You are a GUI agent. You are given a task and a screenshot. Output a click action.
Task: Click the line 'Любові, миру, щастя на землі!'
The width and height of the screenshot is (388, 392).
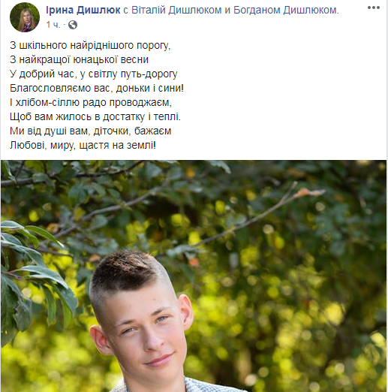point(83,145)
